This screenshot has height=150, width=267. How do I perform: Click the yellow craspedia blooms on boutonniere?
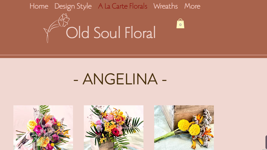189,127
